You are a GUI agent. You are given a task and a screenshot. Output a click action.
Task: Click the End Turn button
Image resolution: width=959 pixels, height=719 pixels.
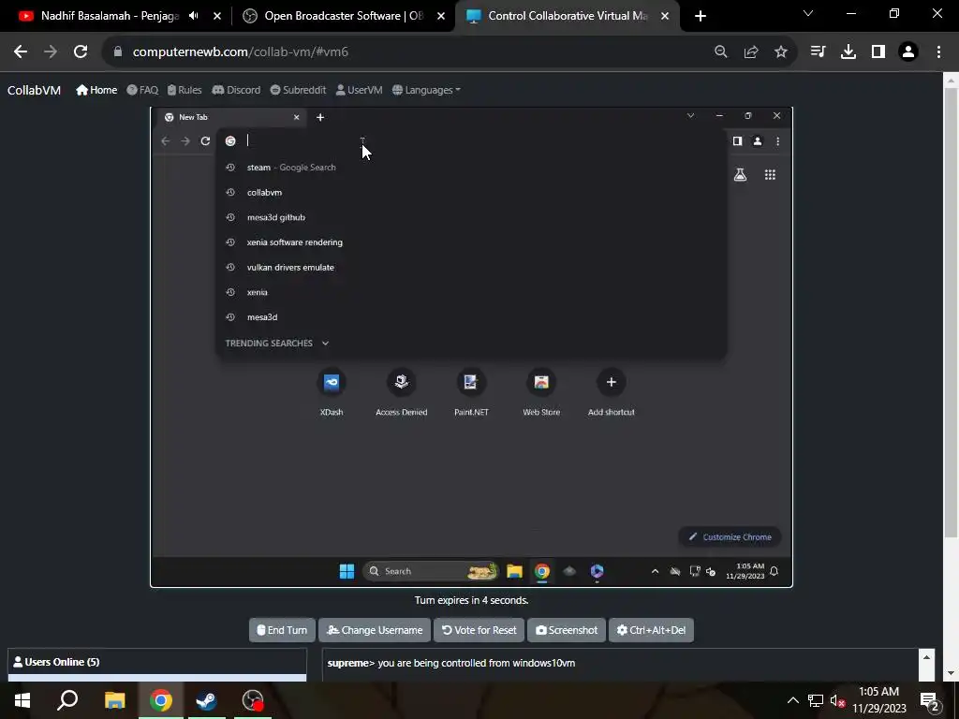pos(282,630)
